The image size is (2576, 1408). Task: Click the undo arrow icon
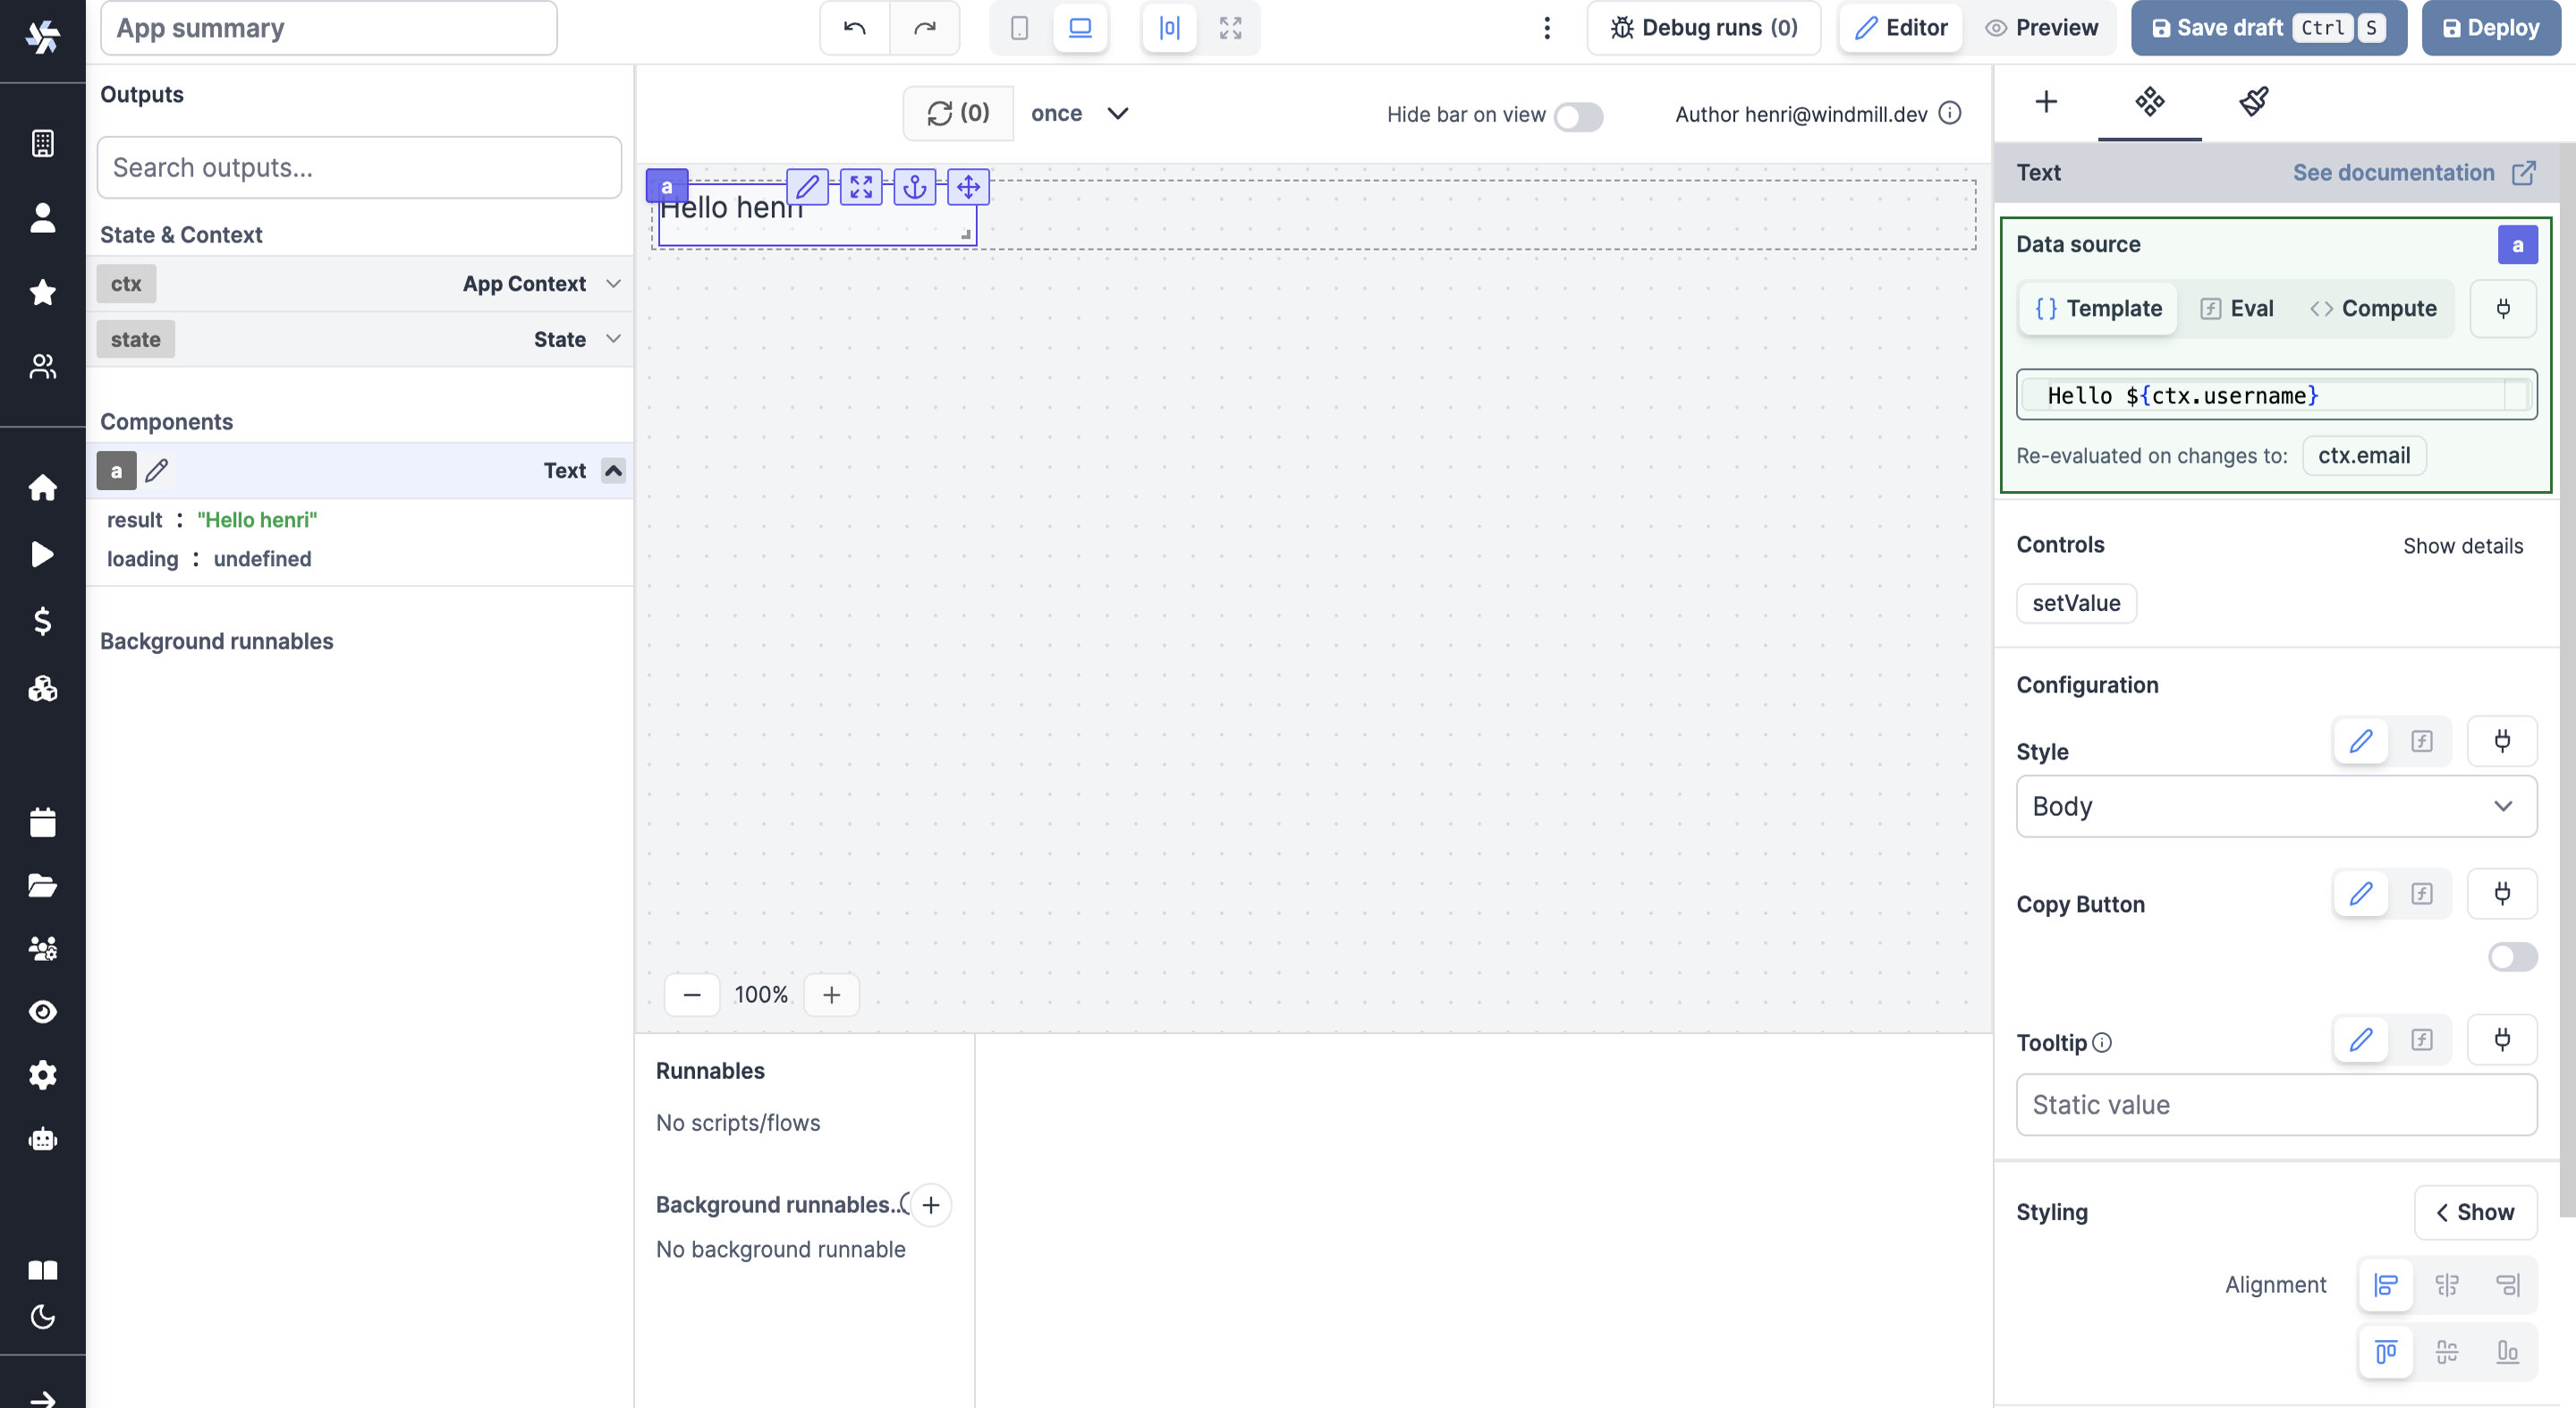(854, 28)
